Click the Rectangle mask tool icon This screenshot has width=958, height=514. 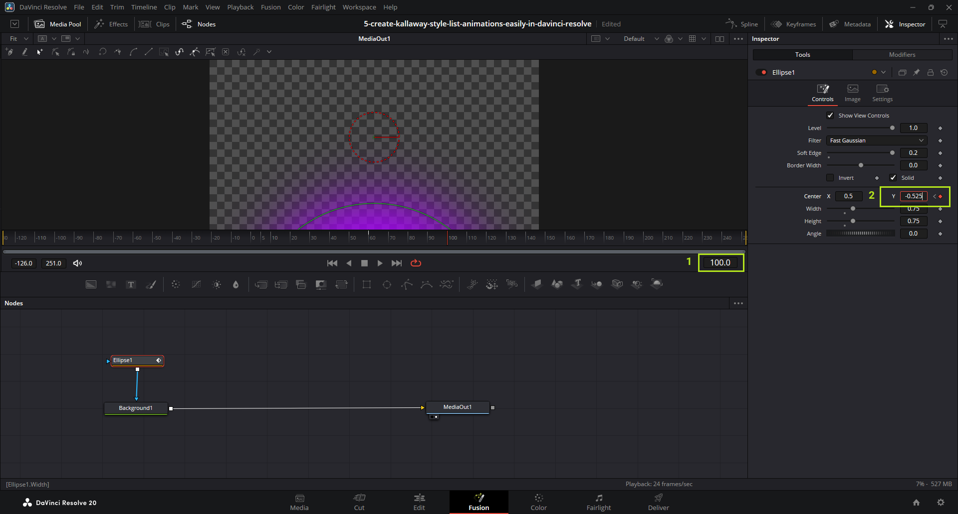(367, 284)
